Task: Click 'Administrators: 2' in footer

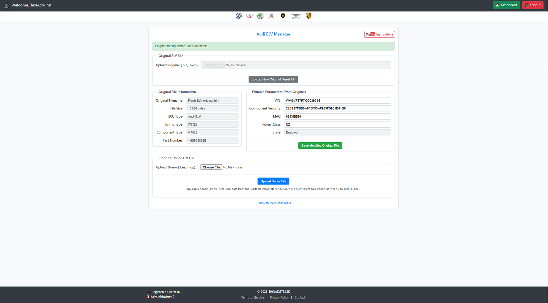Action: 163,297
